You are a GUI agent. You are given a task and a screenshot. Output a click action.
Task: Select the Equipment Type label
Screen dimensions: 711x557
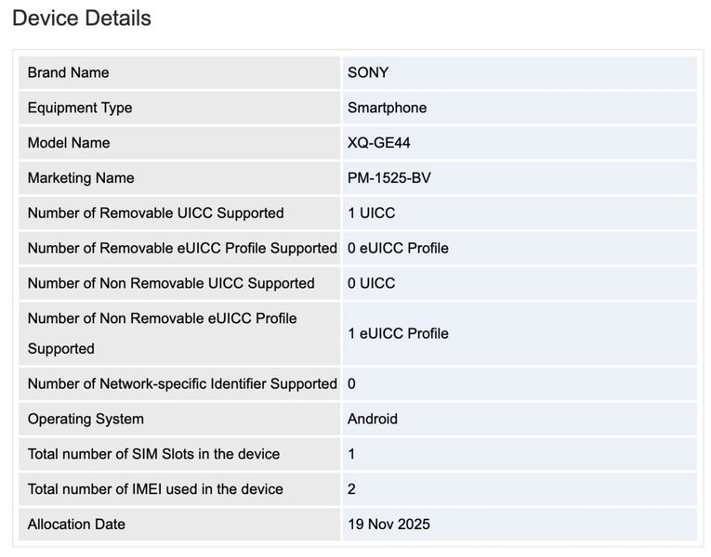click(x=80, y=108)
